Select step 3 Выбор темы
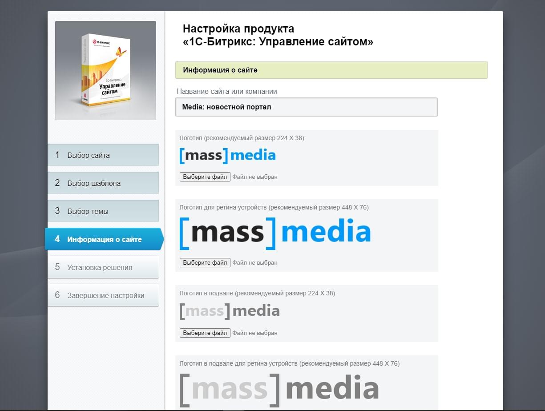545x411 pixels. coord(103,211)
